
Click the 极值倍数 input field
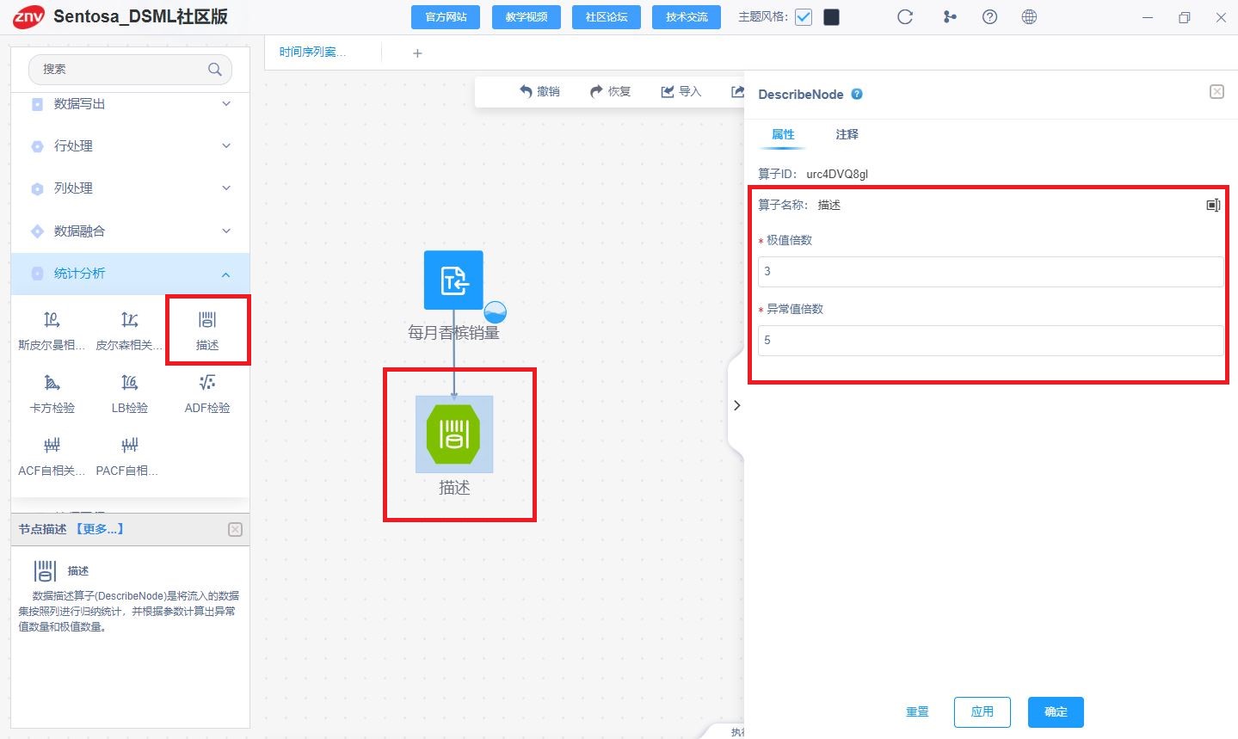pyautogui.click(x=990, y=272)
